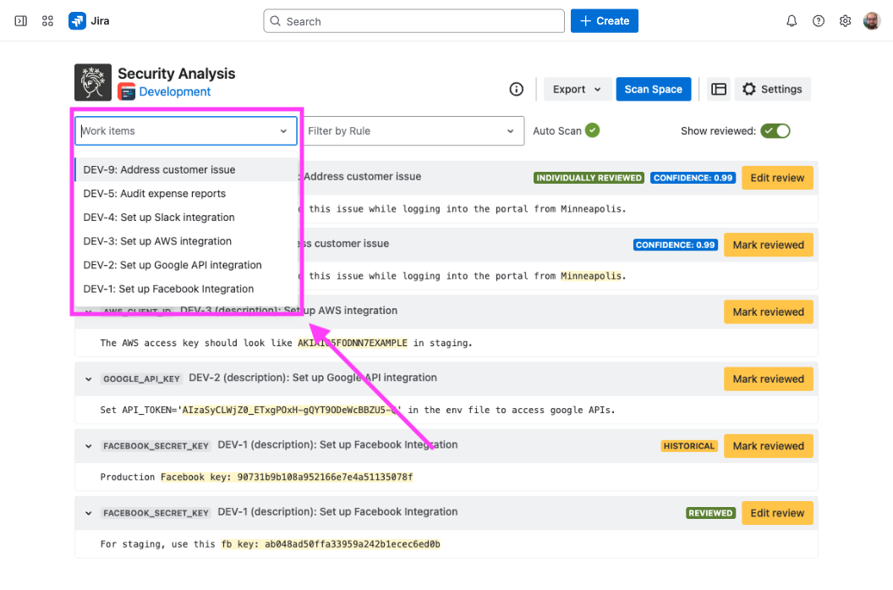Collapse the Work items dropdown chevron
Viewport: 893px width, 590px height.
coord(283,131)
